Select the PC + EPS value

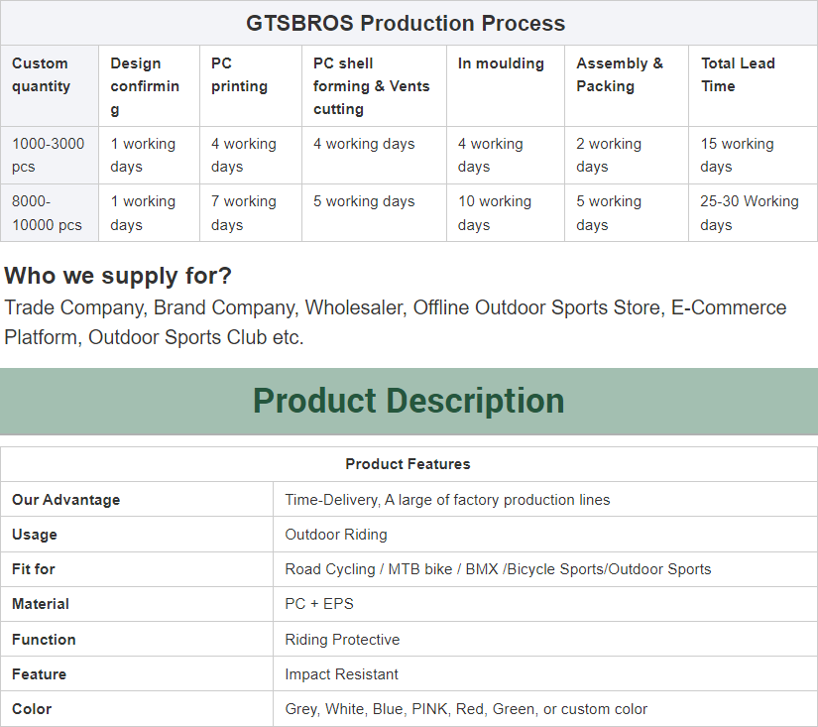tap(319, 604)
